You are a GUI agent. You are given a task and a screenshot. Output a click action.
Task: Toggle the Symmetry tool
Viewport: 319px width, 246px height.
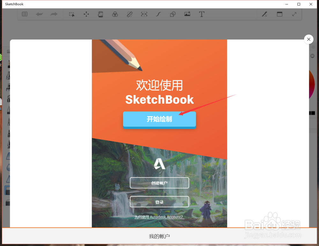point(144,14)
